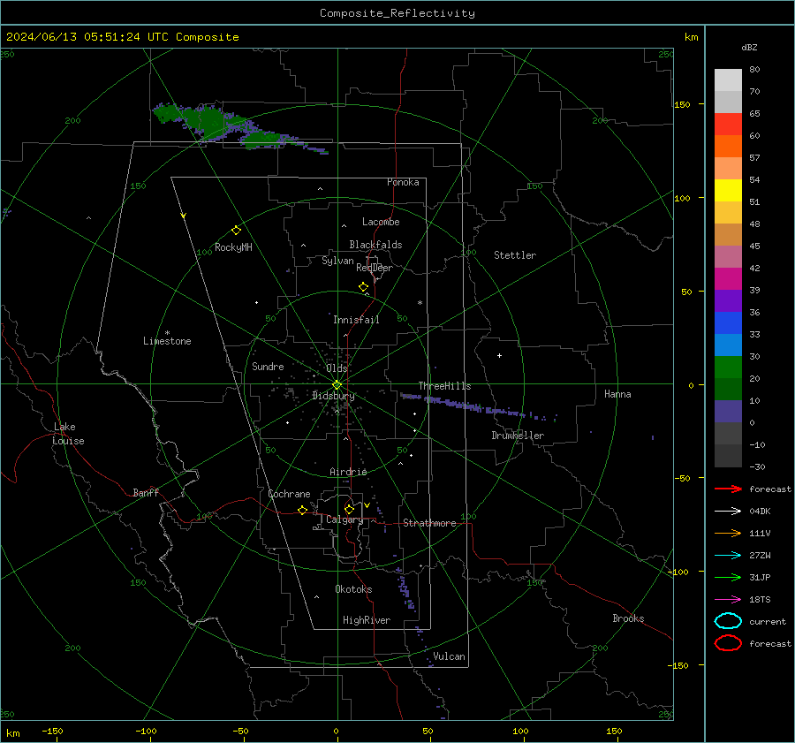795x743 pixels.
Task: Click the RockyMH label
Action: pyautogui.click(x=233, y=247)
